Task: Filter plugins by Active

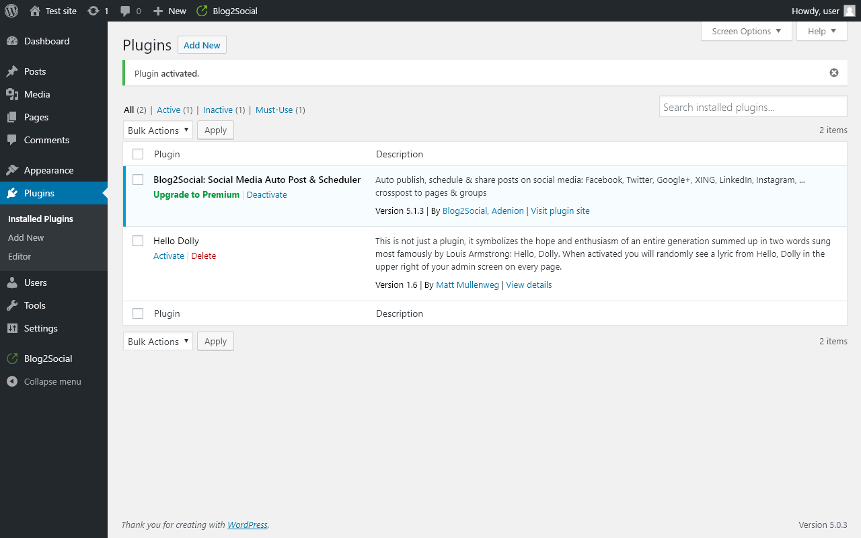Action: click(169, 110)
